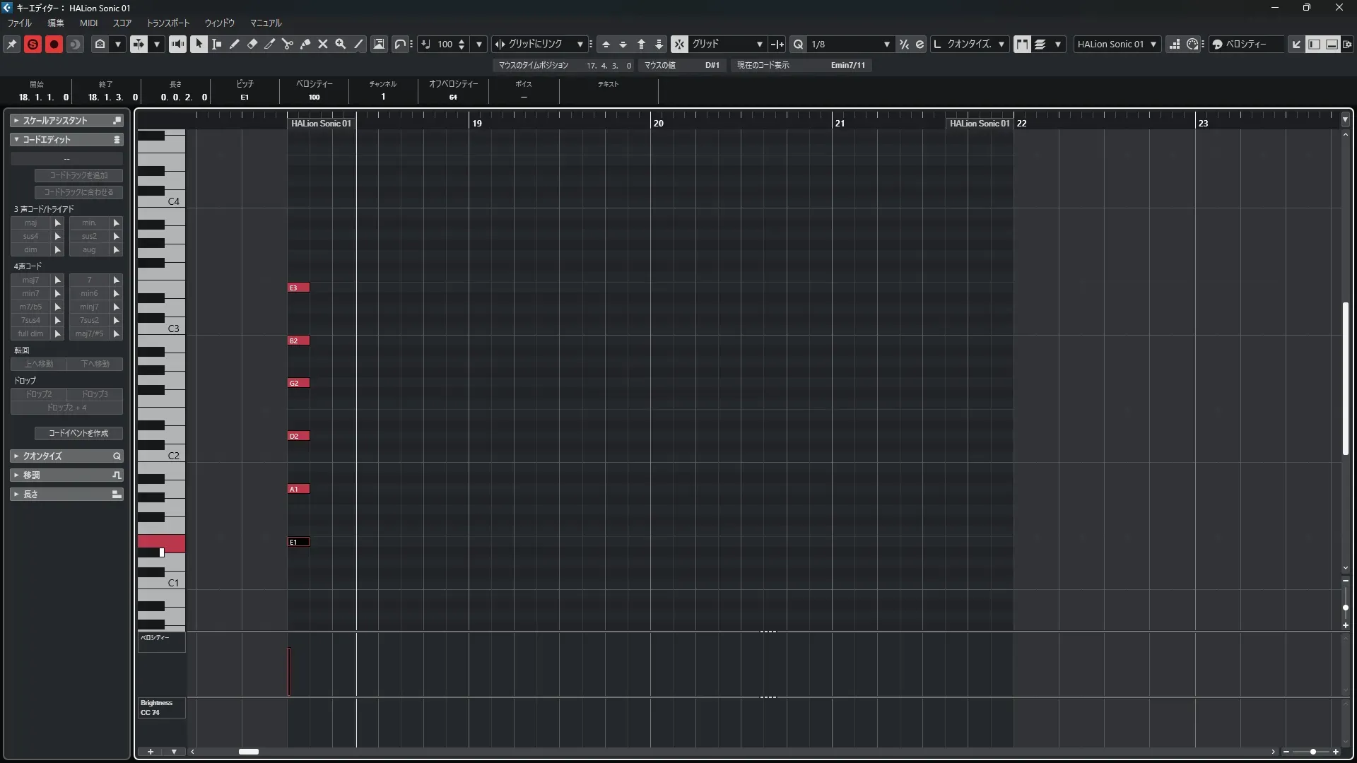Click the horizontal zoom slider handle
Image resolution: width=1357 pixels, height=763 pixels.
tap(1312, 752)
